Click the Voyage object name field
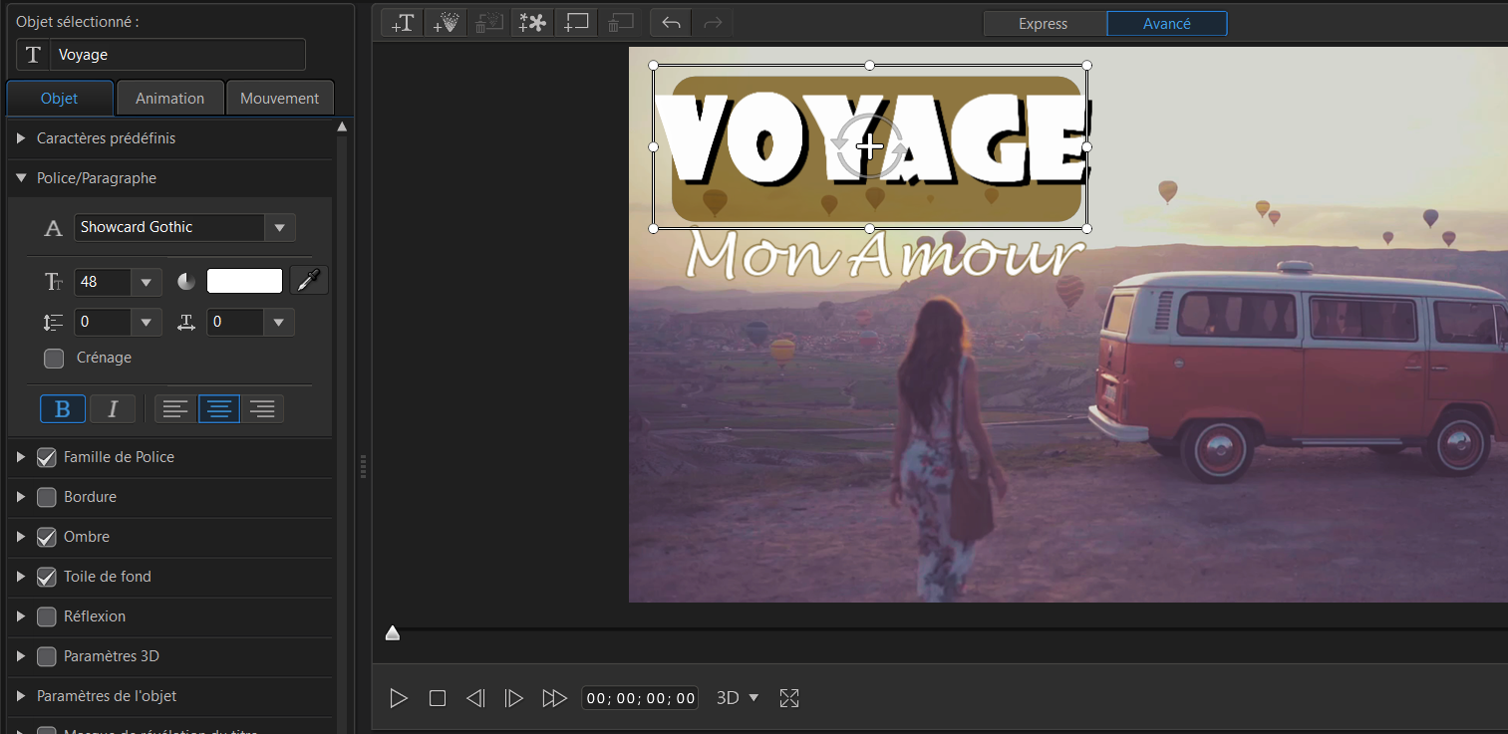Screen dimensions: 1508x734 (x=177, y=55)
